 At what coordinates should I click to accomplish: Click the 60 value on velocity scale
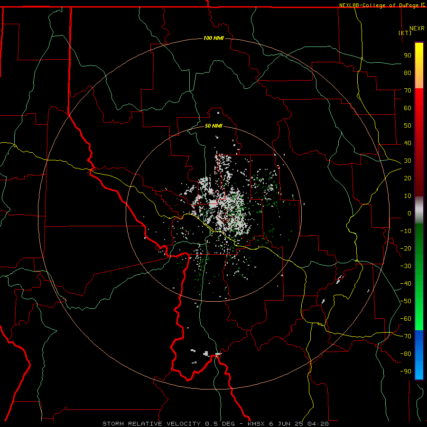[408, 108]
